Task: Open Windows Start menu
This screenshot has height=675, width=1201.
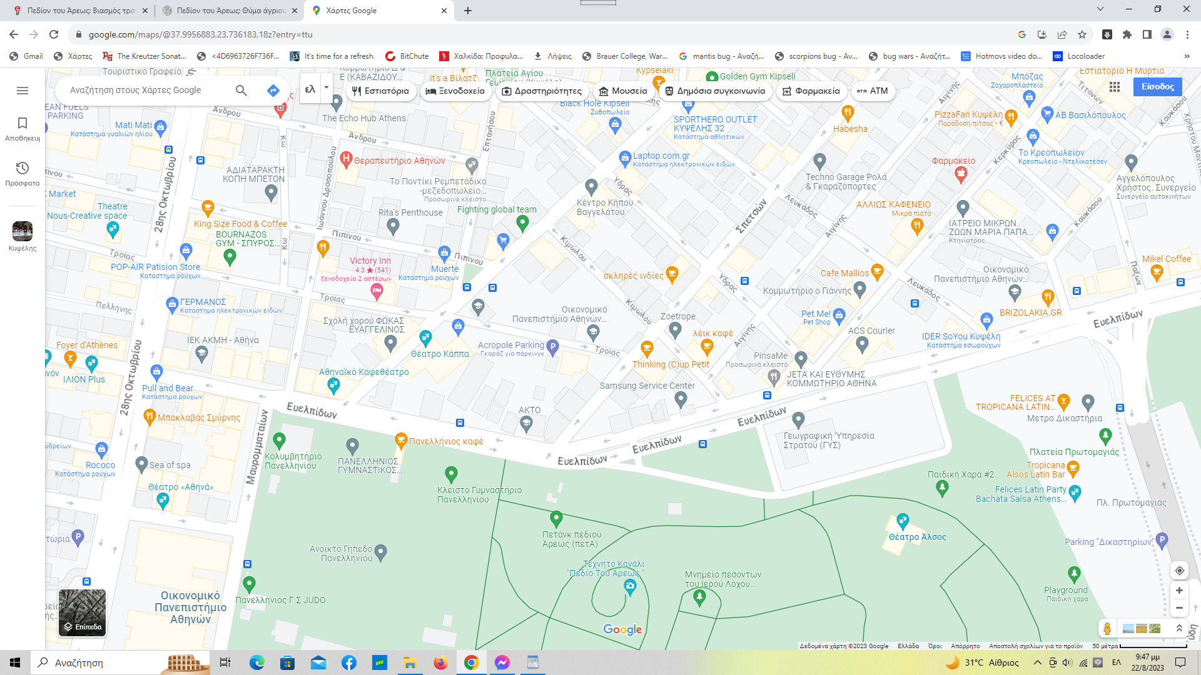Action: 15,662
